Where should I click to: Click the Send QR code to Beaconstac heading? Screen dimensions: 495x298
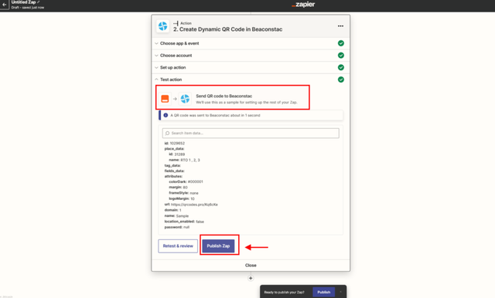point(224,96)
